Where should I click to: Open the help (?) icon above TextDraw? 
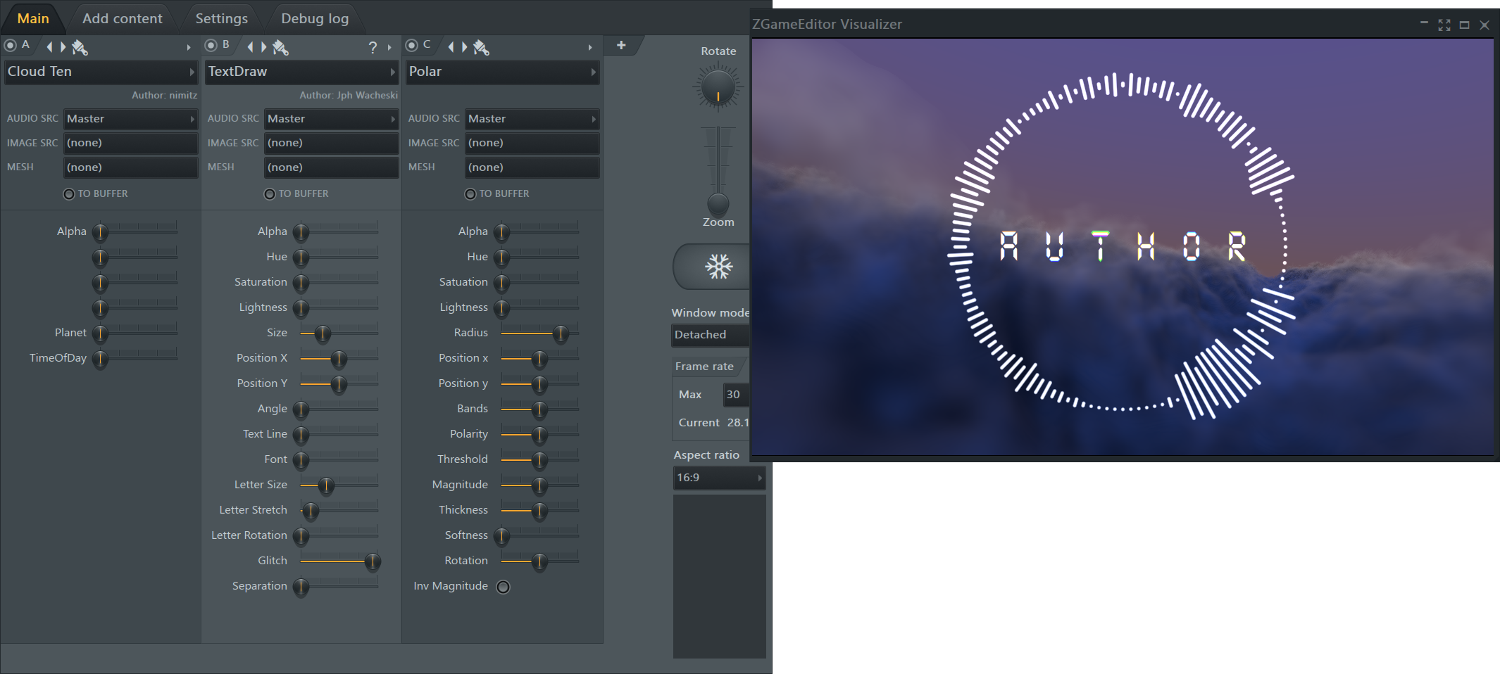tap(373, 47)
